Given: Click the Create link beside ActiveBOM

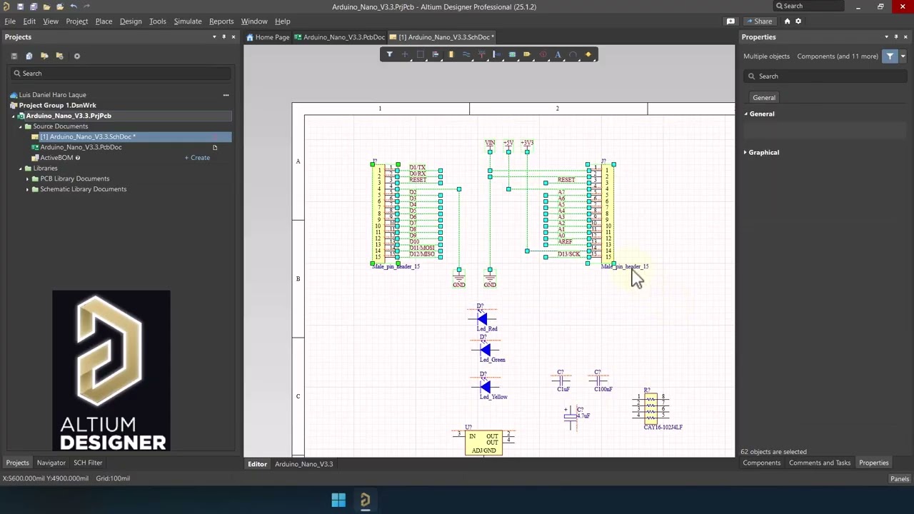Looking at the screenshot, I should [x=198, y=158].
